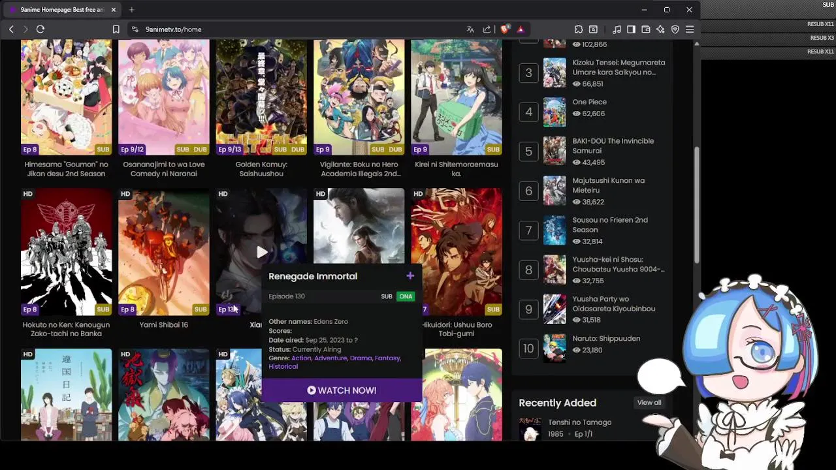Open the Adventure genre link

tap(330, 358)
